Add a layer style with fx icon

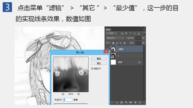pyautogui.click(x=117, y=102)
